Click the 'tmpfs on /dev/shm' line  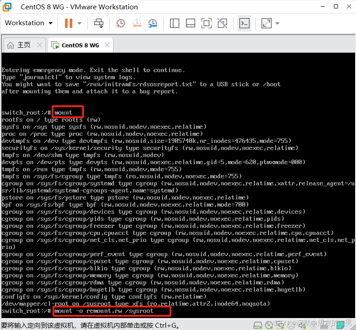point(83,155)
